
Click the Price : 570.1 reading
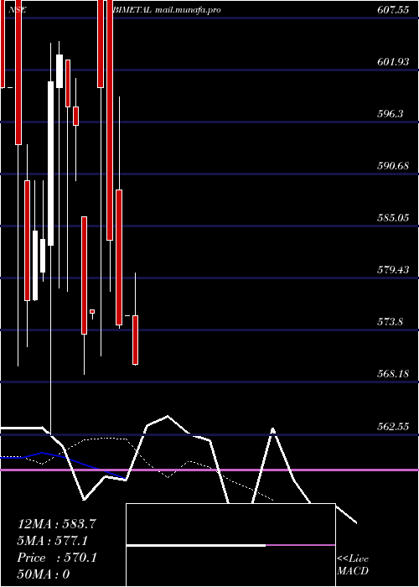coord(57,558)
